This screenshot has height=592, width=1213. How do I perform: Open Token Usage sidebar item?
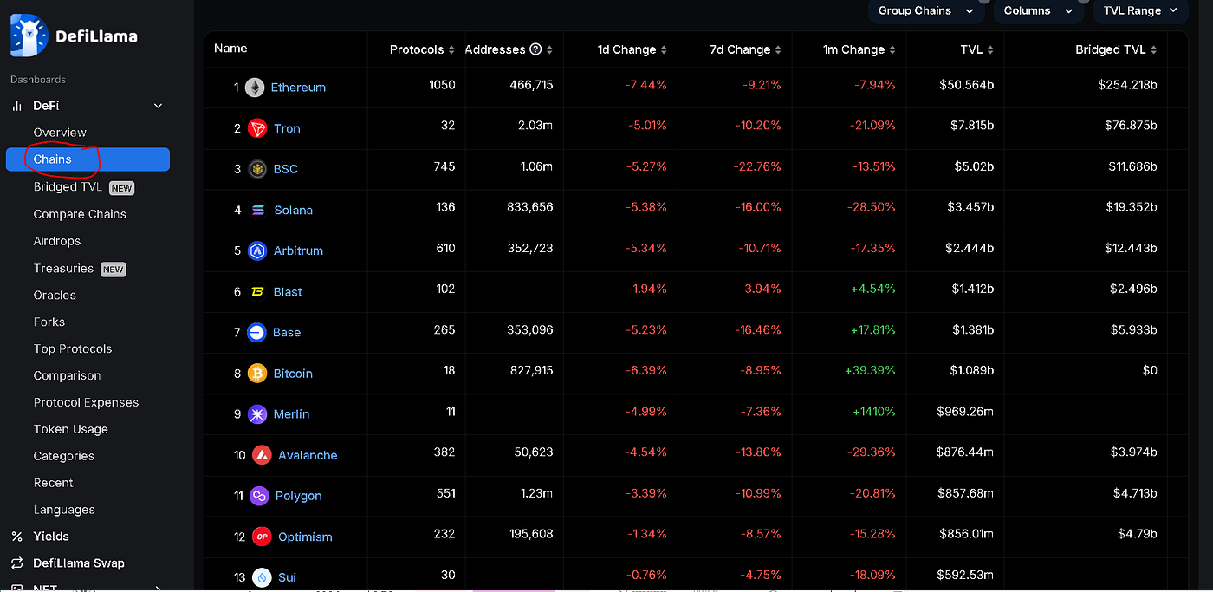coord(70,429)
